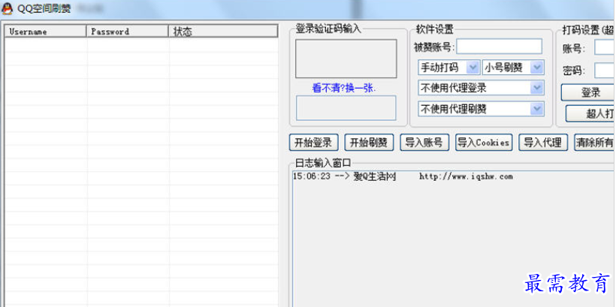
Task: Click the 开始刷赞 button
Action: pyautogui.click(x=369, y=143)
